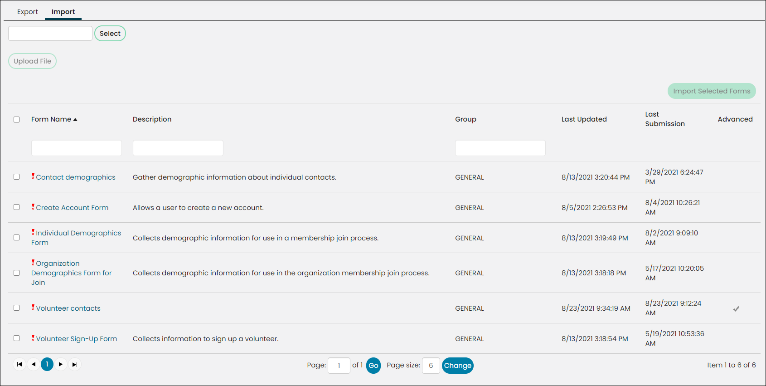Viewport: 766px width, 386px height.
Task: Focus the Group filter box
Action: (x=500, y=148)
